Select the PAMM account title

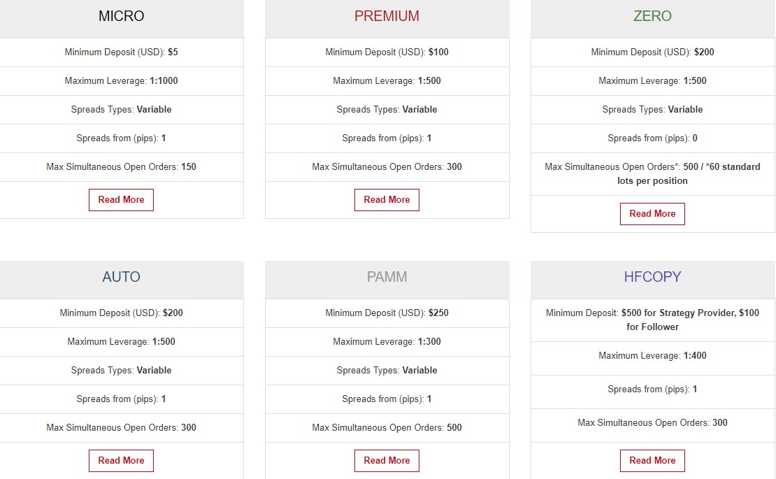[x=387, y=277]
